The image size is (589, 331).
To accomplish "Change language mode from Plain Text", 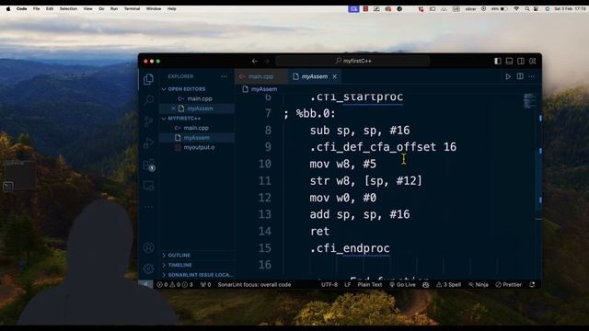I will pyautogui.click(x=370, y=285).
